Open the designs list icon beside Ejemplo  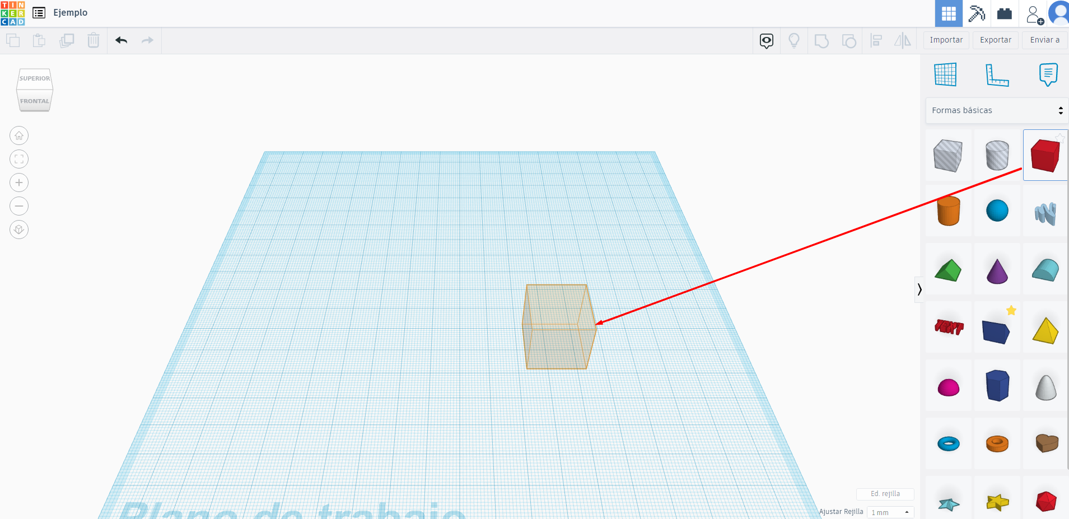click(x=39, y=13)
